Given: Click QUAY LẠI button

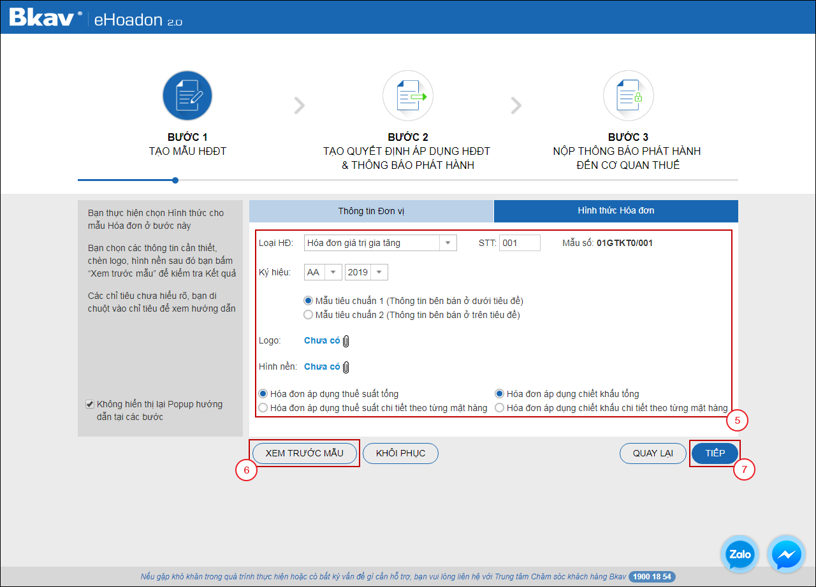Looking at the screenshot, I should pyautogui.click(x=653, y=453).
